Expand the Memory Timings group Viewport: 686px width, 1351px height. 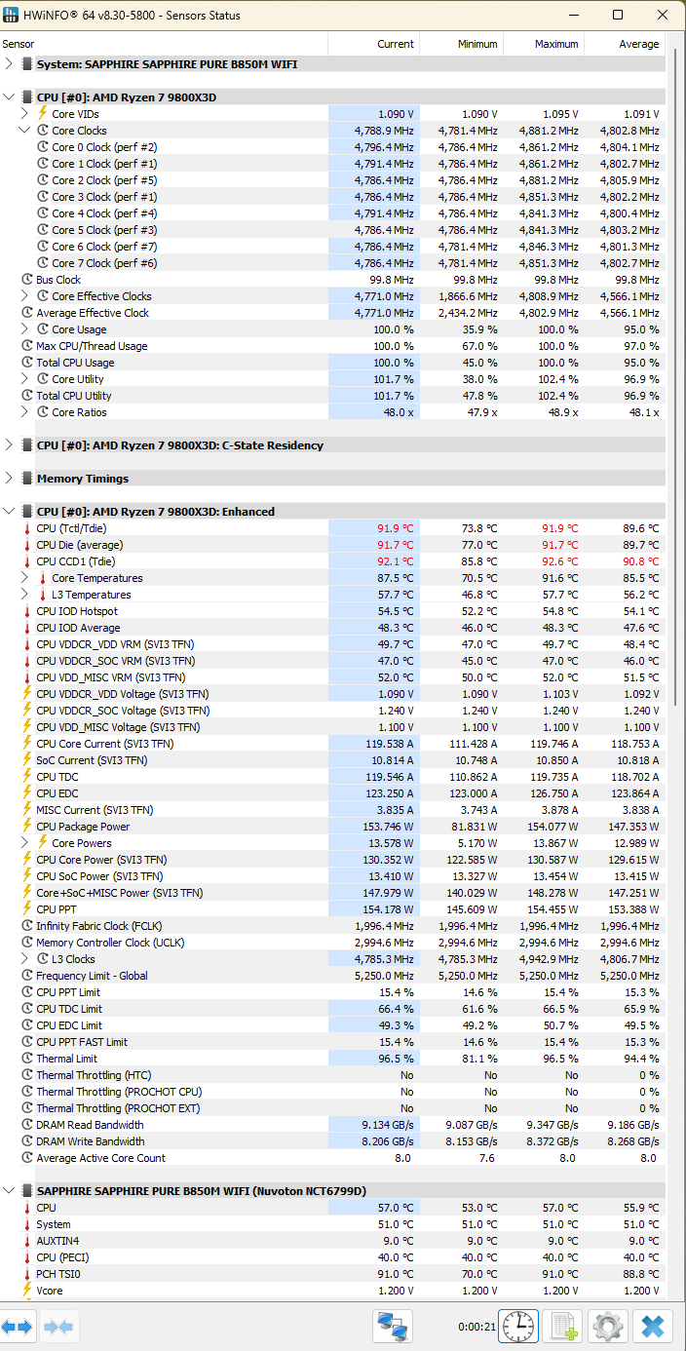[9, 479]
